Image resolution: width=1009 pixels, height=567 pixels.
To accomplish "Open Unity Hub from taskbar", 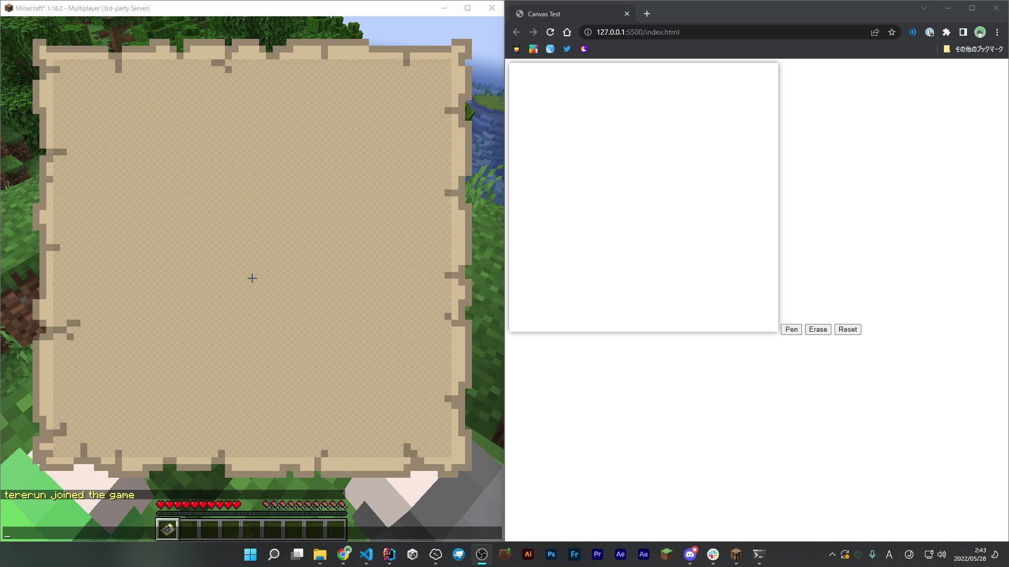I will (413, 554).
